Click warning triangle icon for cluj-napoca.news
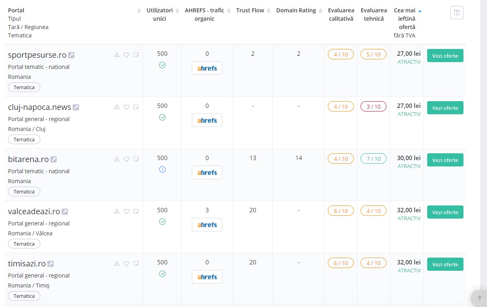This screenshot has height=307, width=487. (117, 107)
